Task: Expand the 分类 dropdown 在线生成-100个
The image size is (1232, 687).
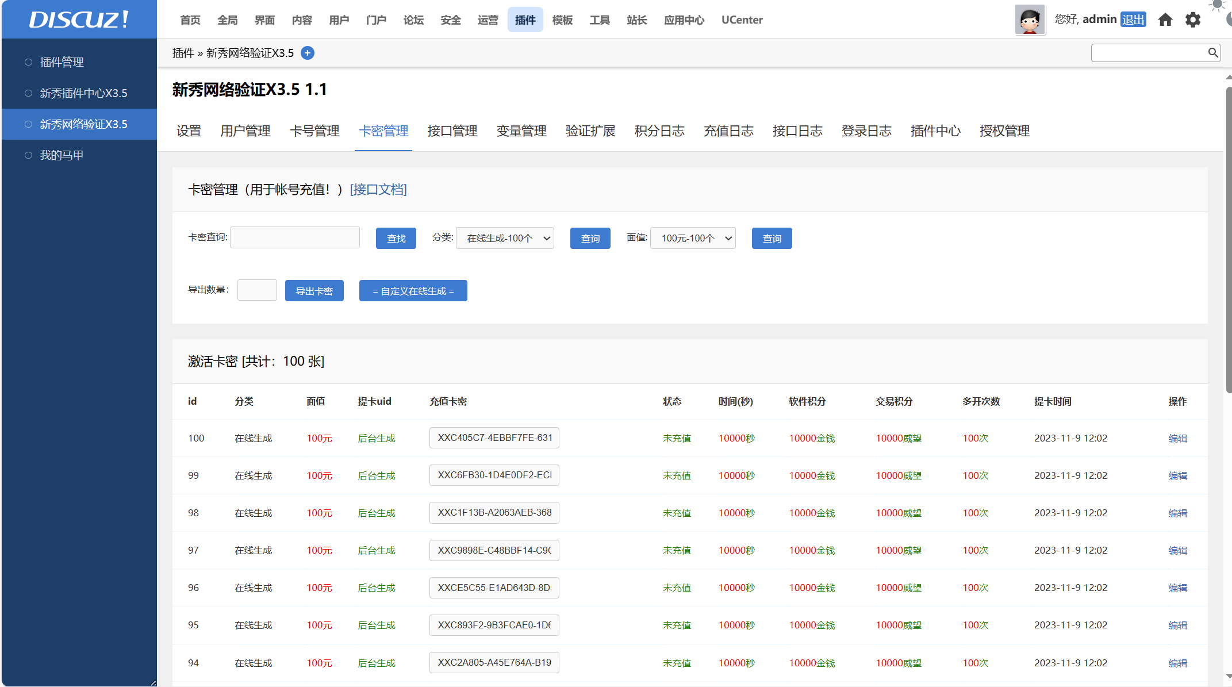Action: [x=505, y=238]
